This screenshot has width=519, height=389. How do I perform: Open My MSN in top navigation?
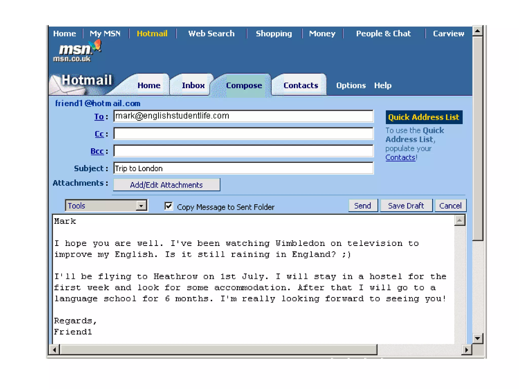pos(105,33)
